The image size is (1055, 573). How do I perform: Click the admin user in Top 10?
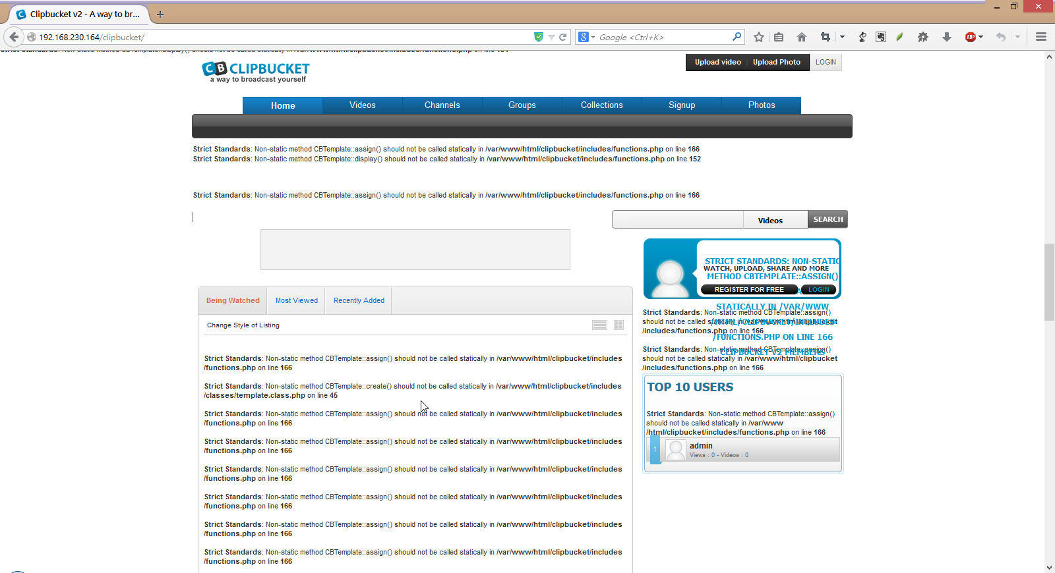pyautogui.click(x=701, y=447)
